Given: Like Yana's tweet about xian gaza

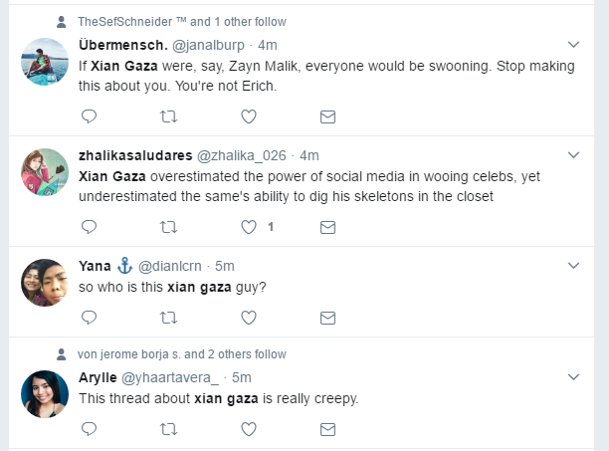Looking at the screenshot, I should coord(249,318).
